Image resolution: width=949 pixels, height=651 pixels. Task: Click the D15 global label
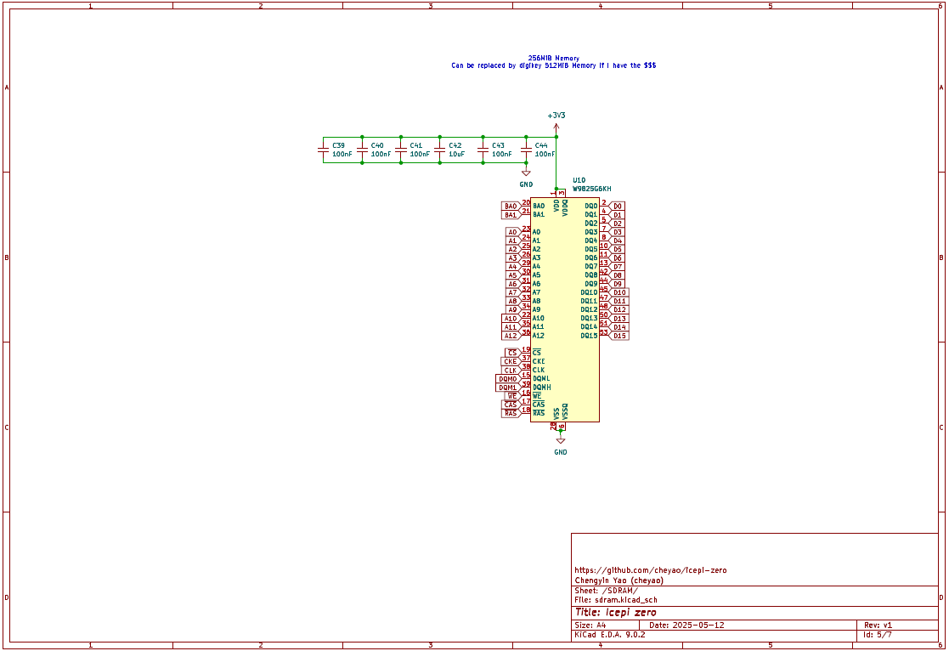click(x=619, y=336)
